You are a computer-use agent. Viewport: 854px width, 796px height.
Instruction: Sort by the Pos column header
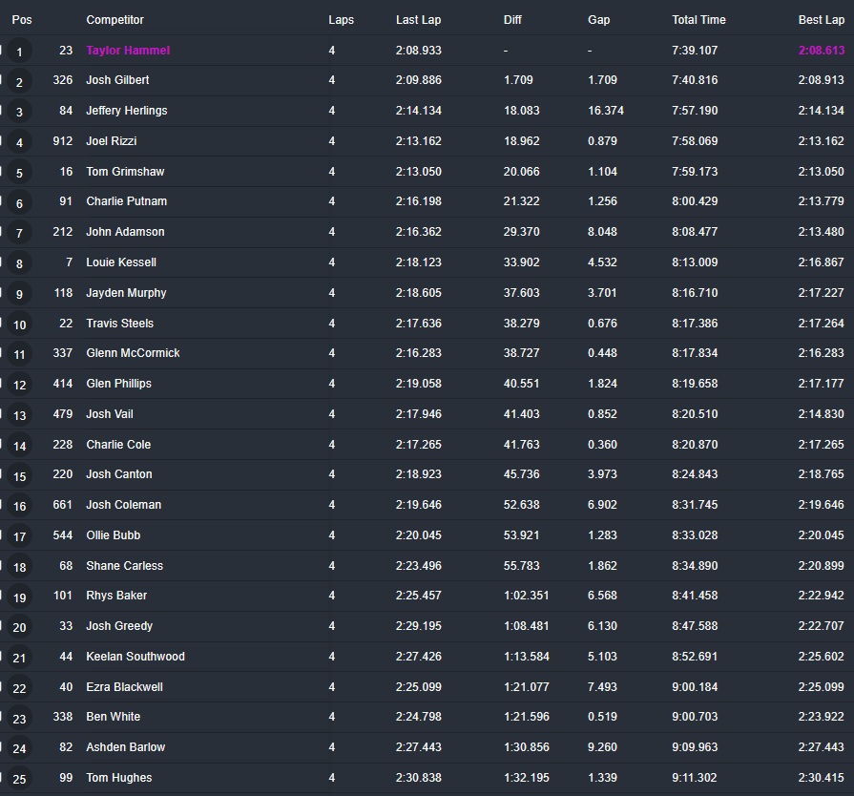coord(21,20)
